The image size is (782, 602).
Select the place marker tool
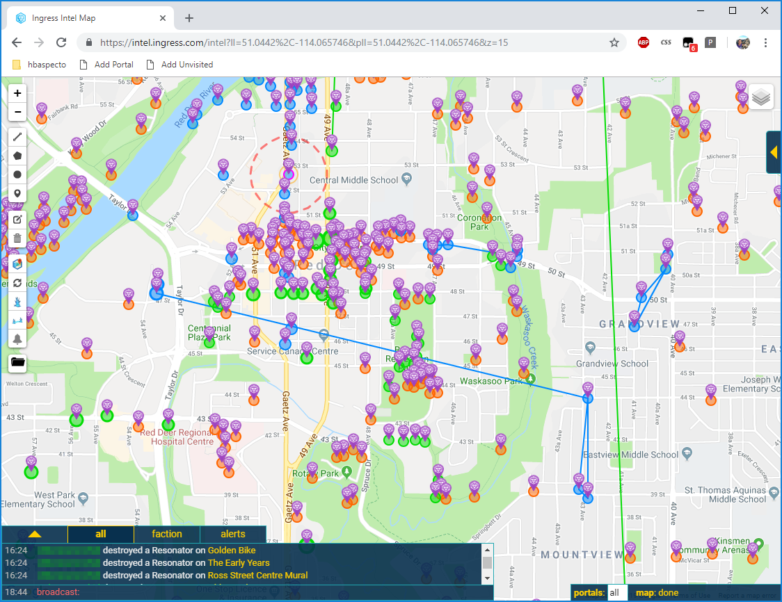point(17,193)
